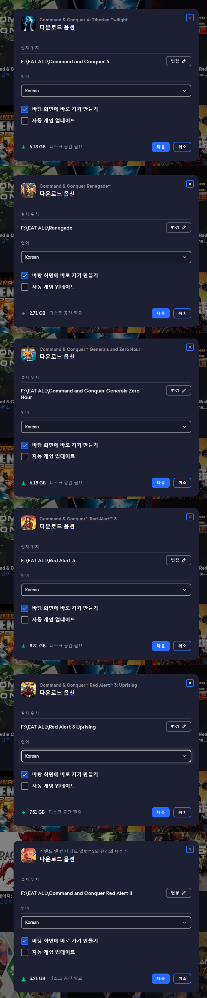Change install location for Renegade
This screenshot has height=998, width=207.
point(178,227)
